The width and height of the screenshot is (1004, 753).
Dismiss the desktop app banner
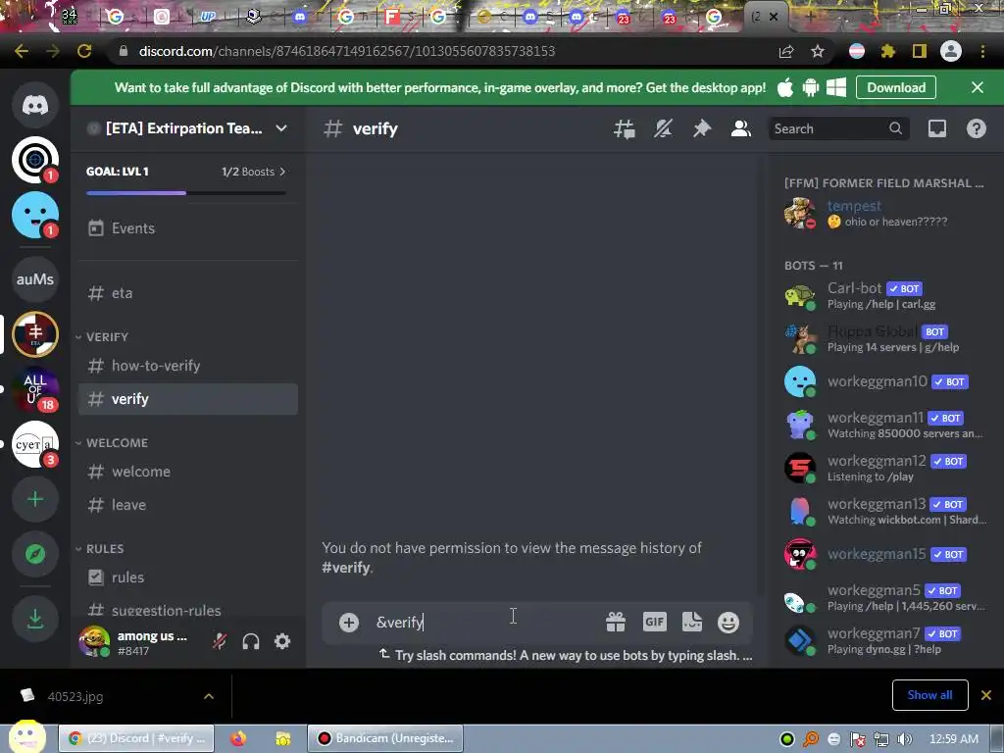click(x=978, y=87)
